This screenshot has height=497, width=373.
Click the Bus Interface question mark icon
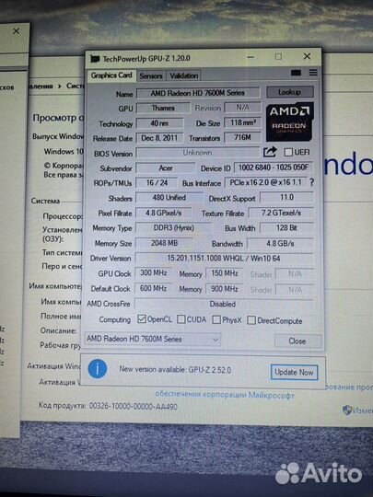click(312, 182)
